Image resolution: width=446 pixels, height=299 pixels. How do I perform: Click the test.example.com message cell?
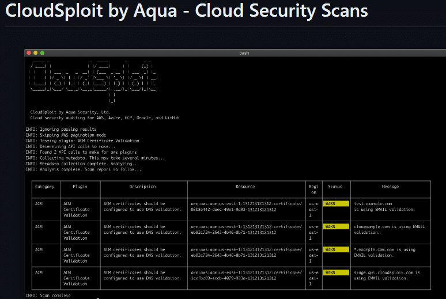click(381, 206)
